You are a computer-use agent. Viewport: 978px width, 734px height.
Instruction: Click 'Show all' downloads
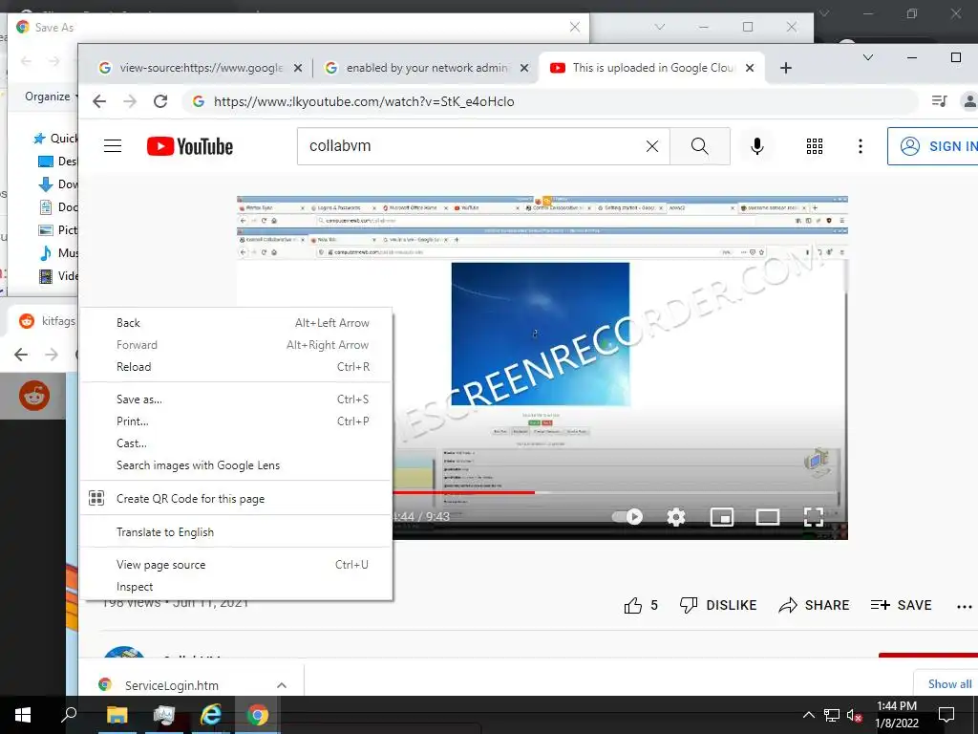tap(949, 684)
